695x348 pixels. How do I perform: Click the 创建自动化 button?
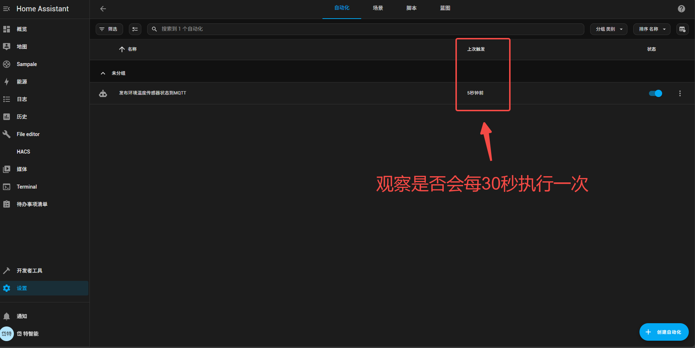point(664,332)
